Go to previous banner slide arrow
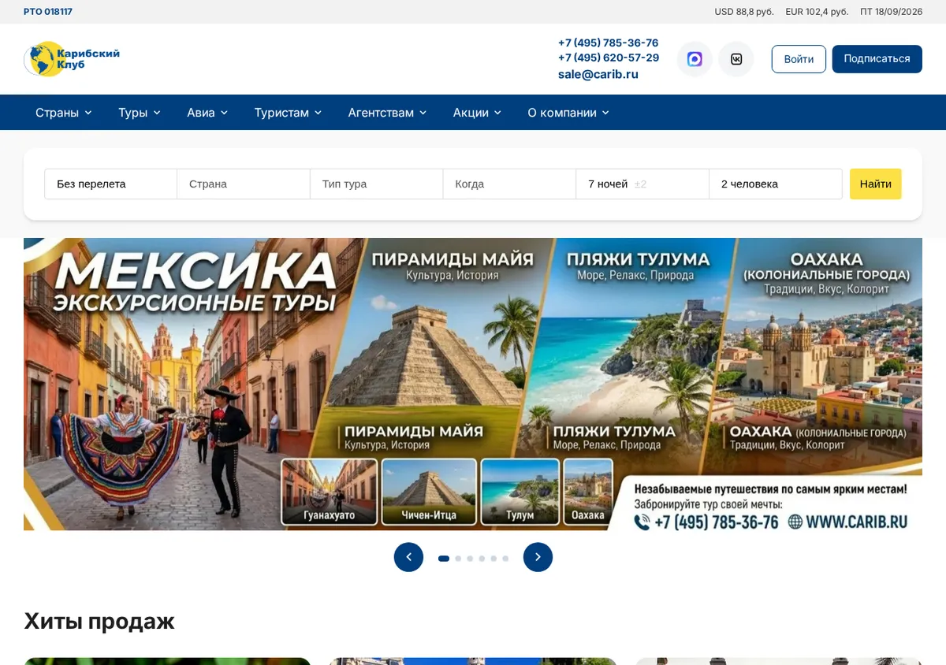This screenshot has height=665, width=946. click(x=408, y=557)
